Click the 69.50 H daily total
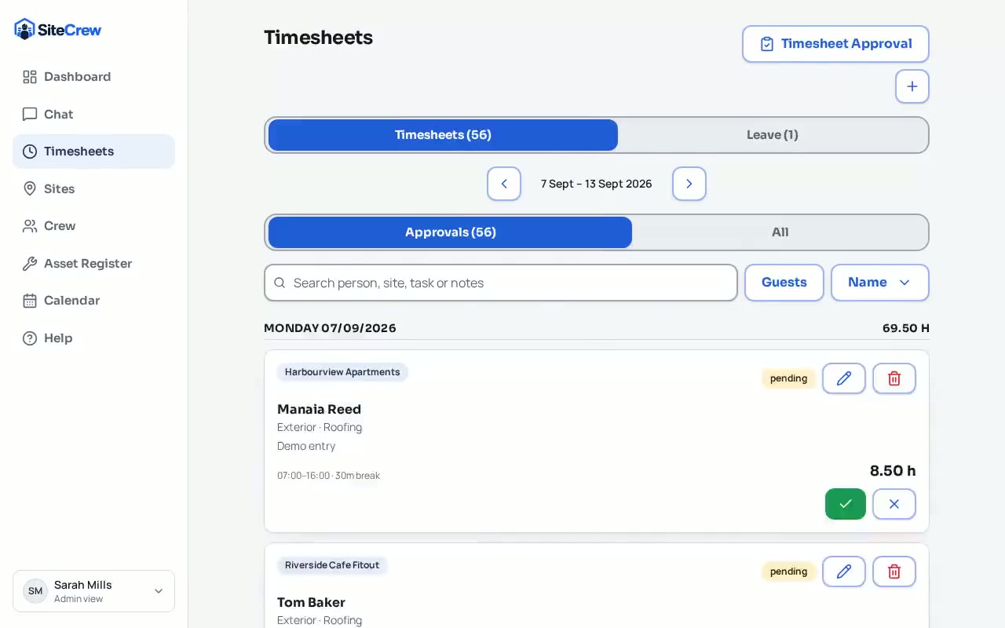This screenshot has width=1005, height=628. click(x=906, y=328)
